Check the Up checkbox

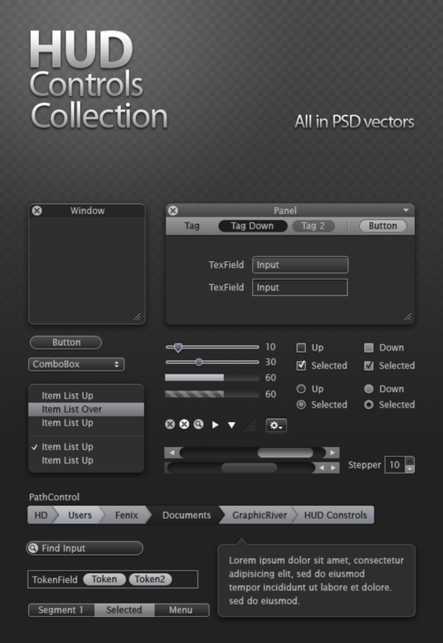pyautogui.click(x=301, y=348)
